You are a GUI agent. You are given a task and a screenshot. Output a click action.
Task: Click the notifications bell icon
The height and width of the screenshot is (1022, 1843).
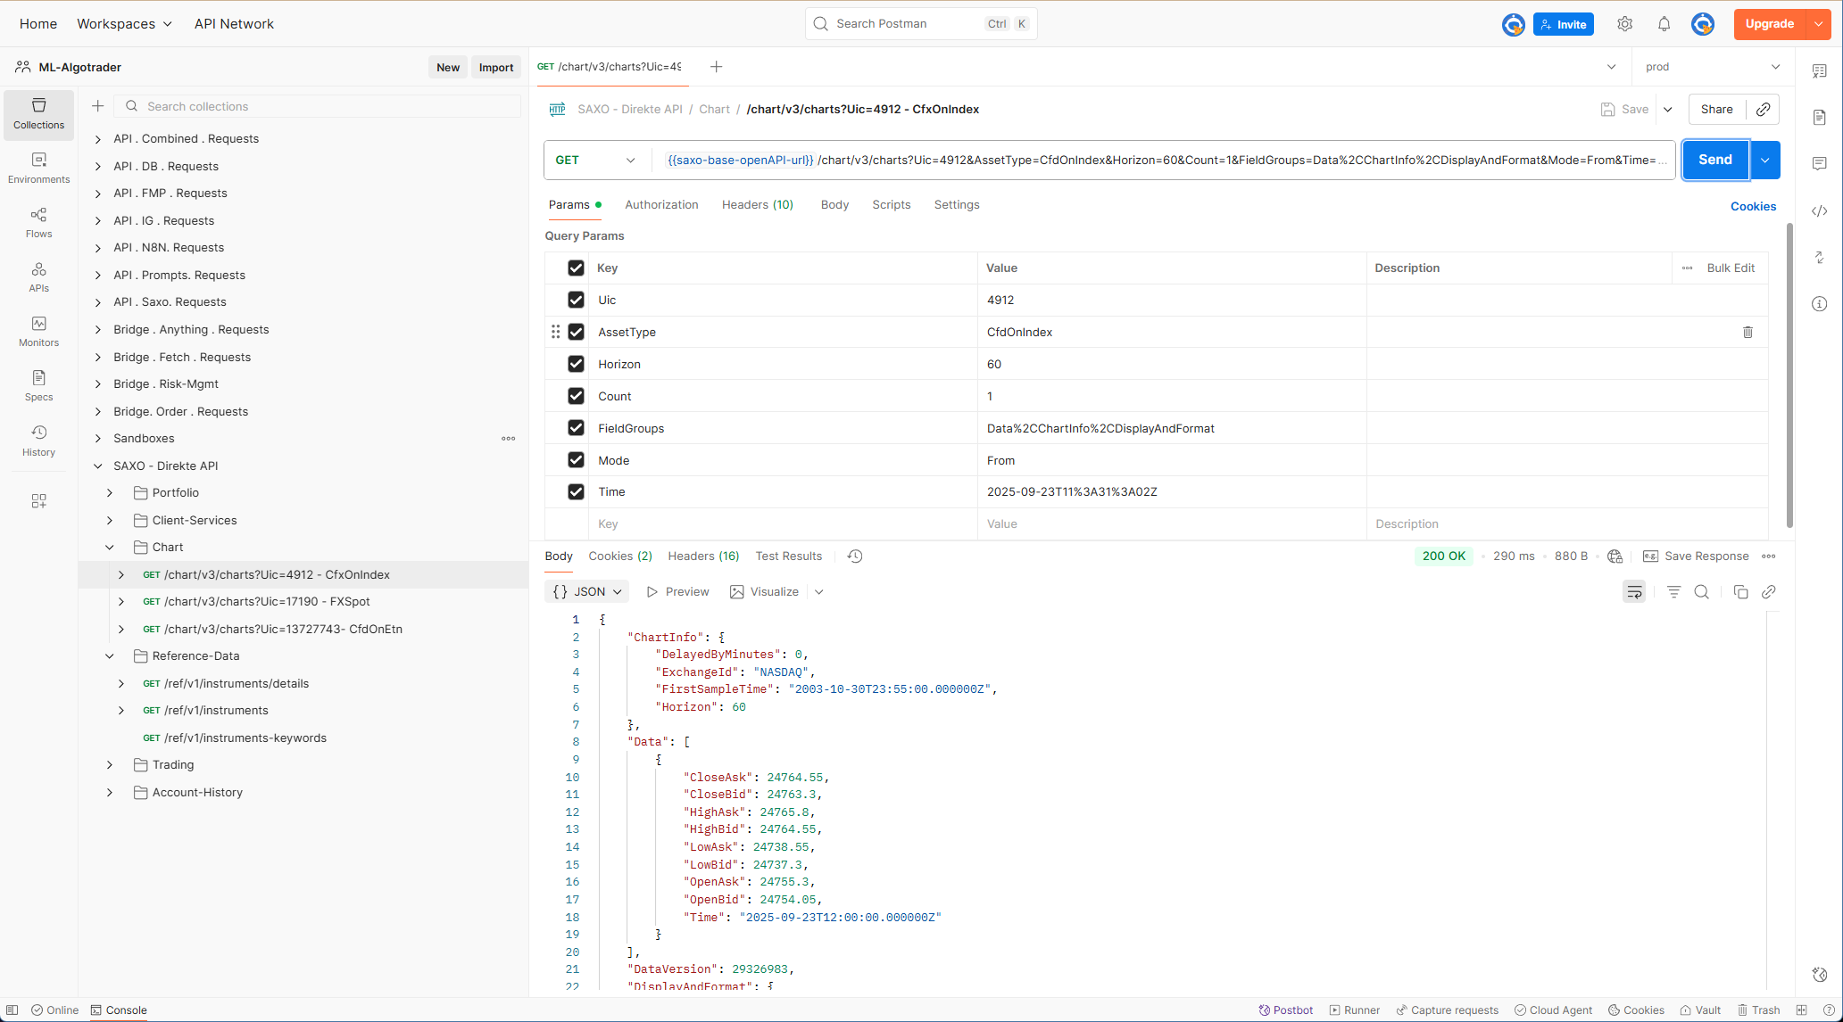click(1664, 24)
